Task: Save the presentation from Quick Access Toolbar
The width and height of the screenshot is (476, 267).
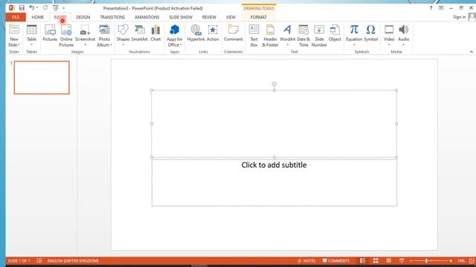Action: pos(22,7)
